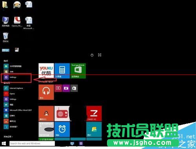
Task: Click the Windows Start button on taskbar
Action: tap(4, 144)
